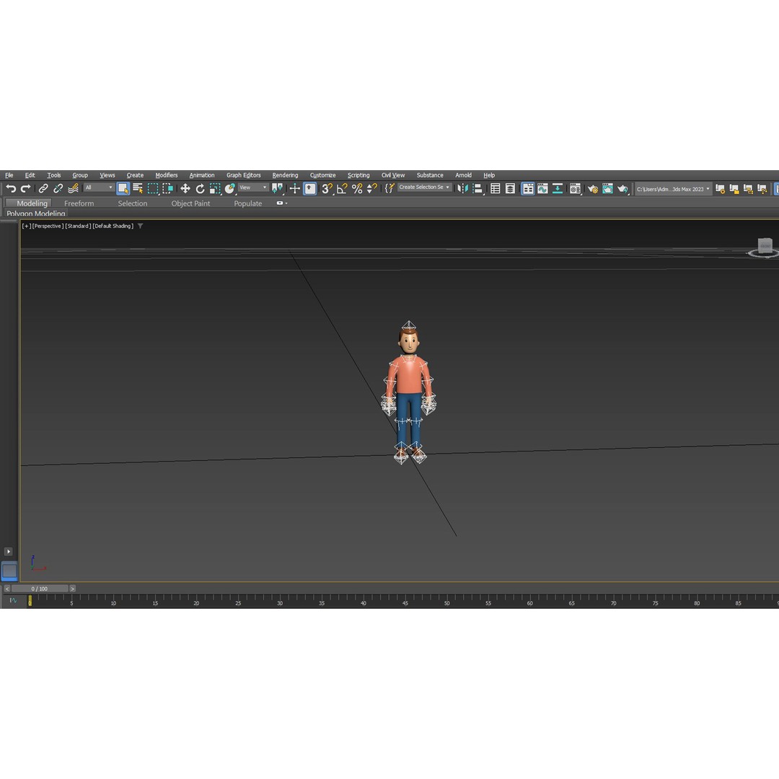Click the Perspective viewport label
Viewport: 779px width, 779px height.
tap(47, 226)
